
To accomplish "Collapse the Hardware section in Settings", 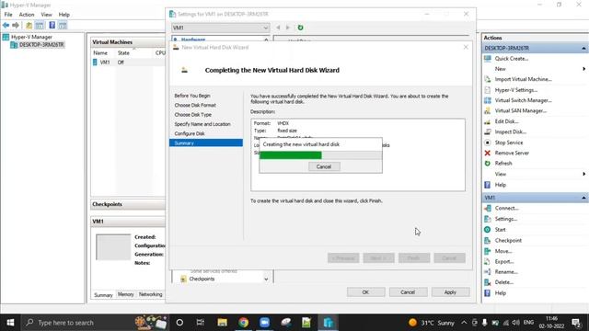I will (266, 40).
